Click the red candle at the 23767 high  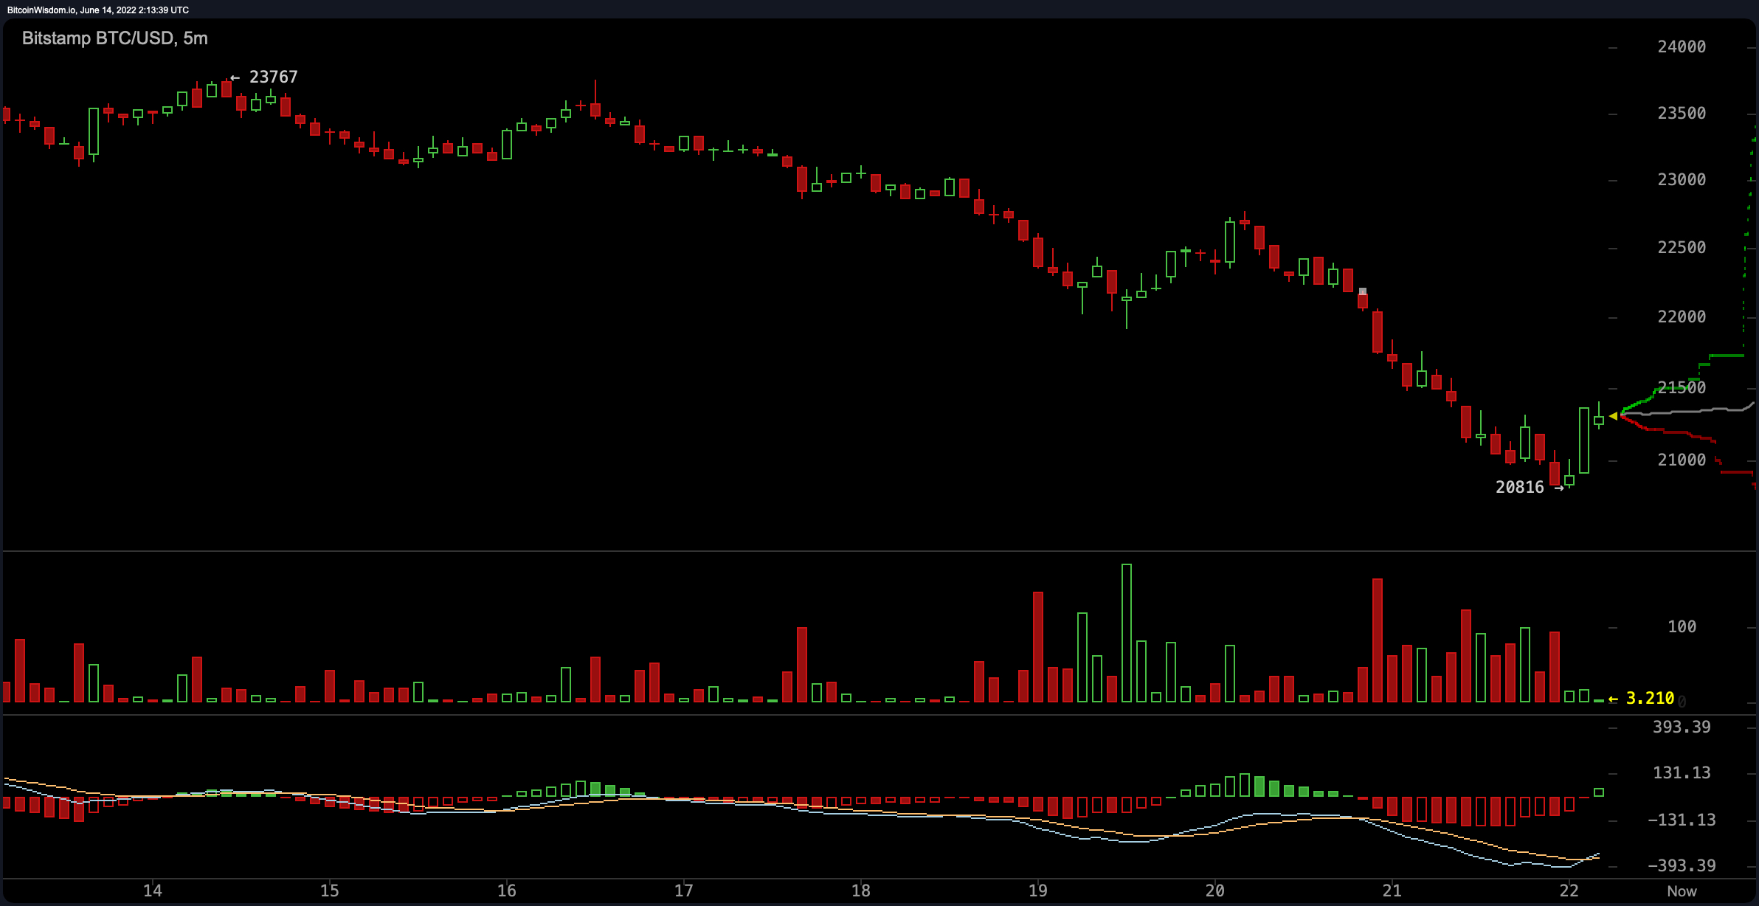point(227,89)
